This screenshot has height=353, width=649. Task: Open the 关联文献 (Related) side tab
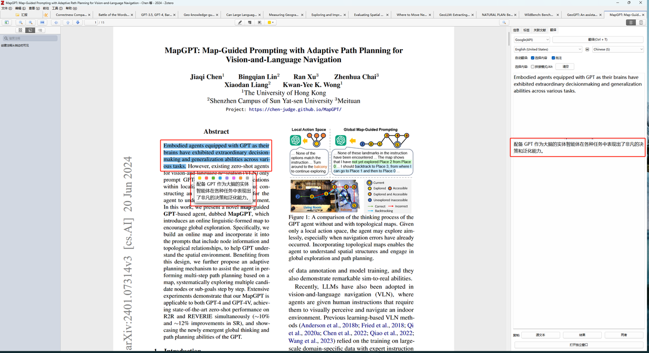tap(540, 30)
